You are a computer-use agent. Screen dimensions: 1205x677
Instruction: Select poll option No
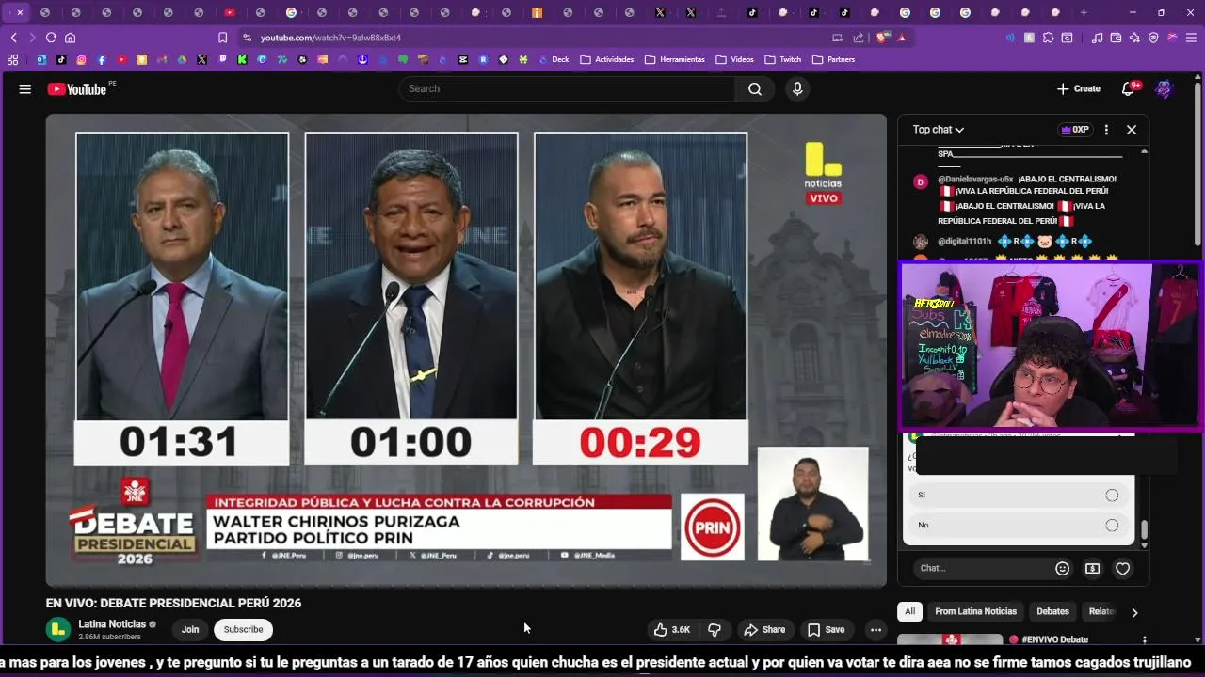click(x=1019, y=525)
